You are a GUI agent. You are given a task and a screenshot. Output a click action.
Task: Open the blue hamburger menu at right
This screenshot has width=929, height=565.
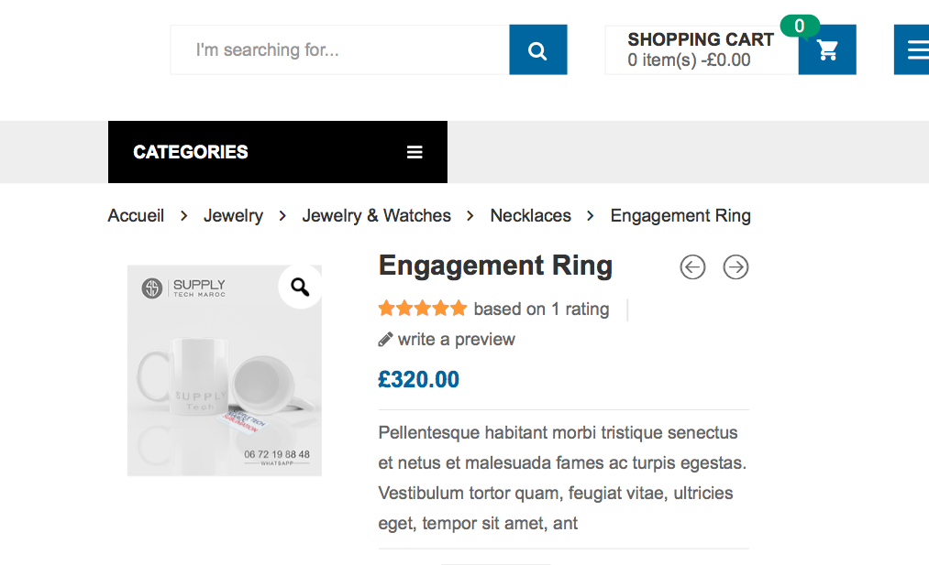[912, 49]
